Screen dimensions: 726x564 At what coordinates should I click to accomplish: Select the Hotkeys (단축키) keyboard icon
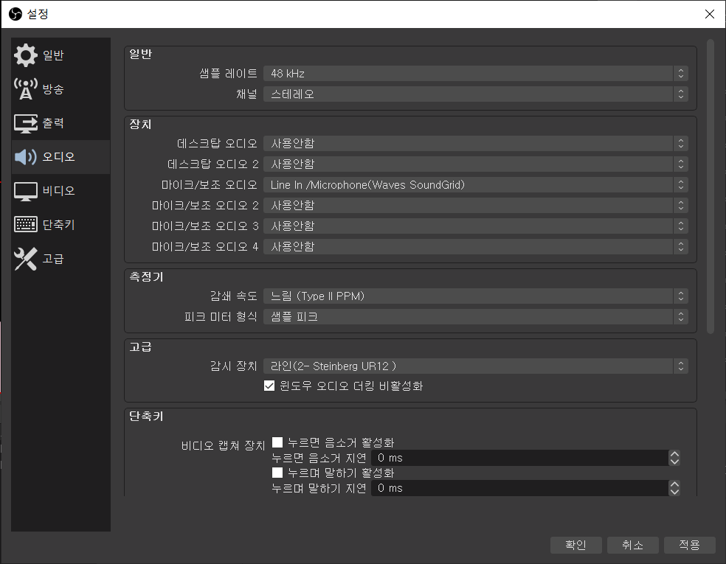pos(26,225)
